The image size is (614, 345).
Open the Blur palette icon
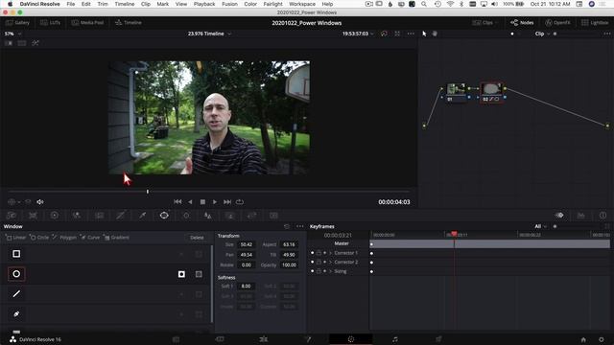(x=208, y=216)
